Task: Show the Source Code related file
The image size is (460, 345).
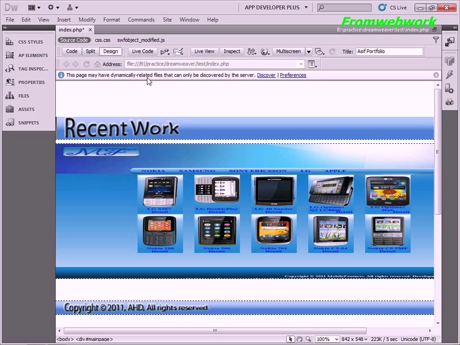Action: [x=74, y=40]
